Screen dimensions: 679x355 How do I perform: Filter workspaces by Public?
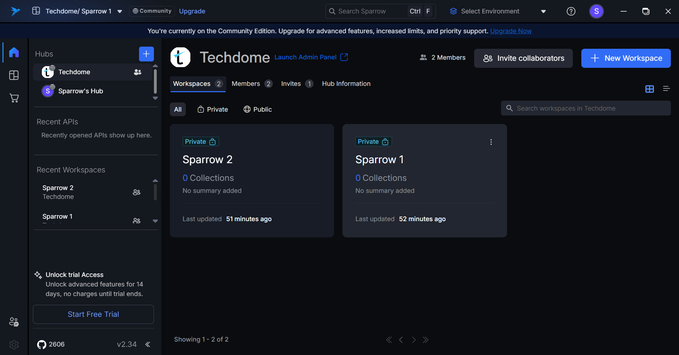pyautogui.click(x=258, y=110)
